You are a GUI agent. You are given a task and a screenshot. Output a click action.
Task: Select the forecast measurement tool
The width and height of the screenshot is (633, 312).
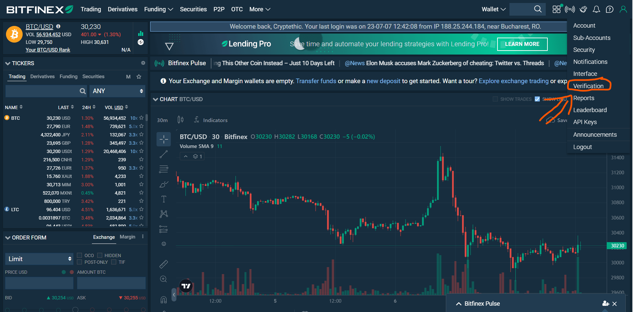pos(163,229)
